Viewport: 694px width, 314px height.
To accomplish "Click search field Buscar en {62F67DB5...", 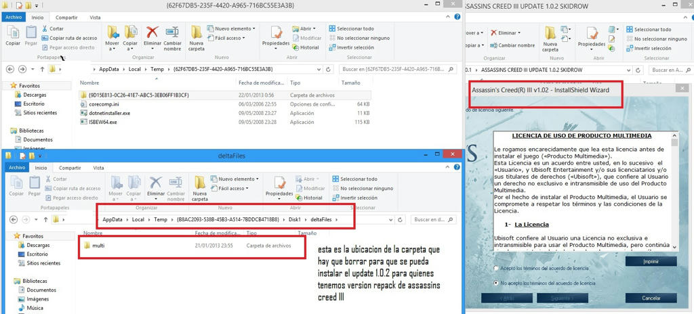I will (x=397, y=70).
